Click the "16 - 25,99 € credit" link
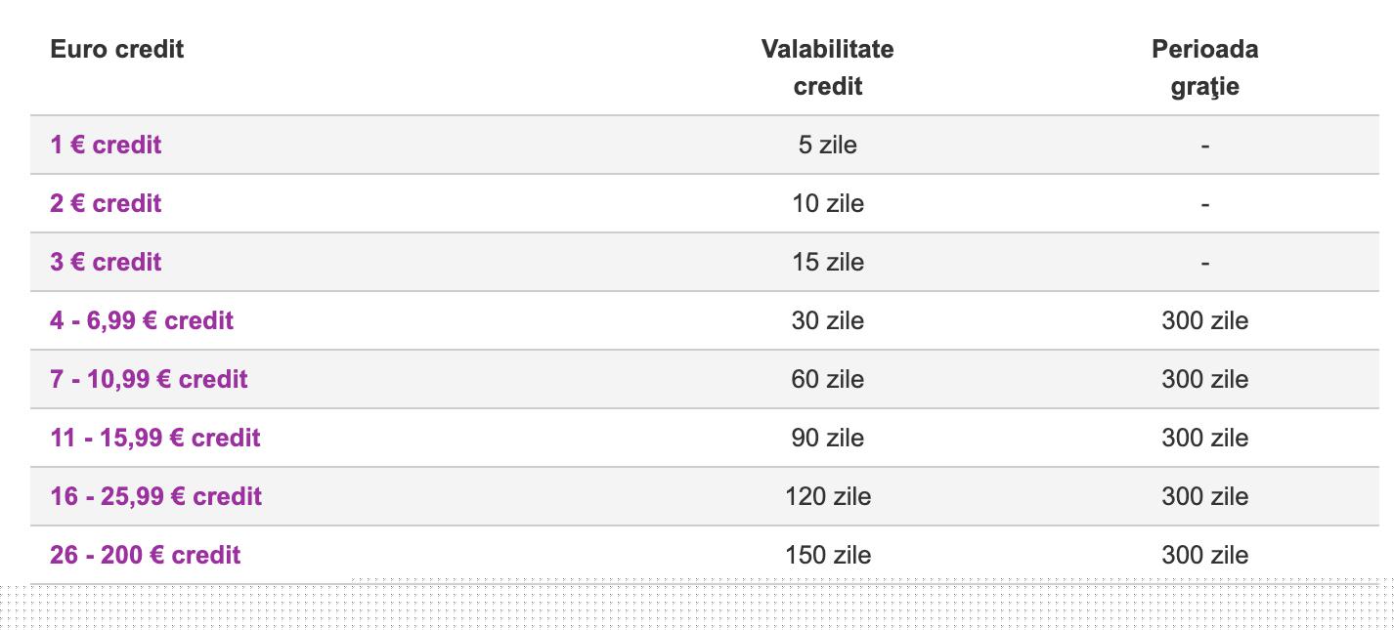 point(156,496)
